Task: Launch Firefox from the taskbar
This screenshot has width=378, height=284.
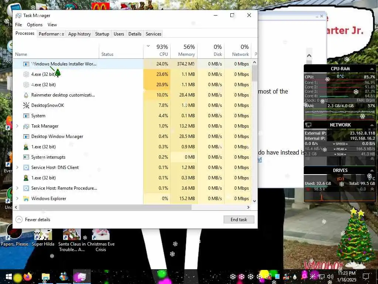Action: (x=27, y=277)
